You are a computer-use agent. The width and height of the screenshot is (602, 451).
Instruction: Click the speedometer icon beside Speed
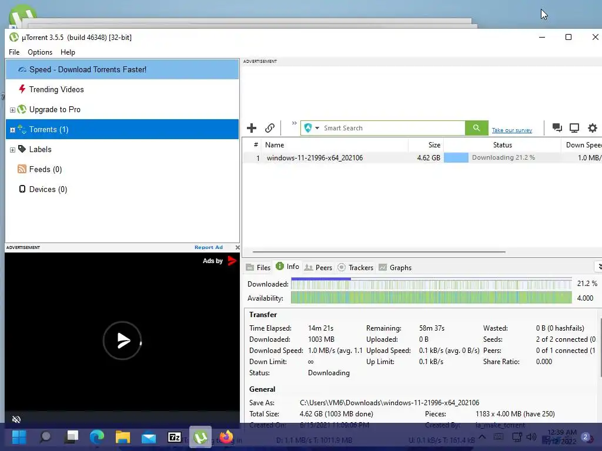(x=22, y=69)
